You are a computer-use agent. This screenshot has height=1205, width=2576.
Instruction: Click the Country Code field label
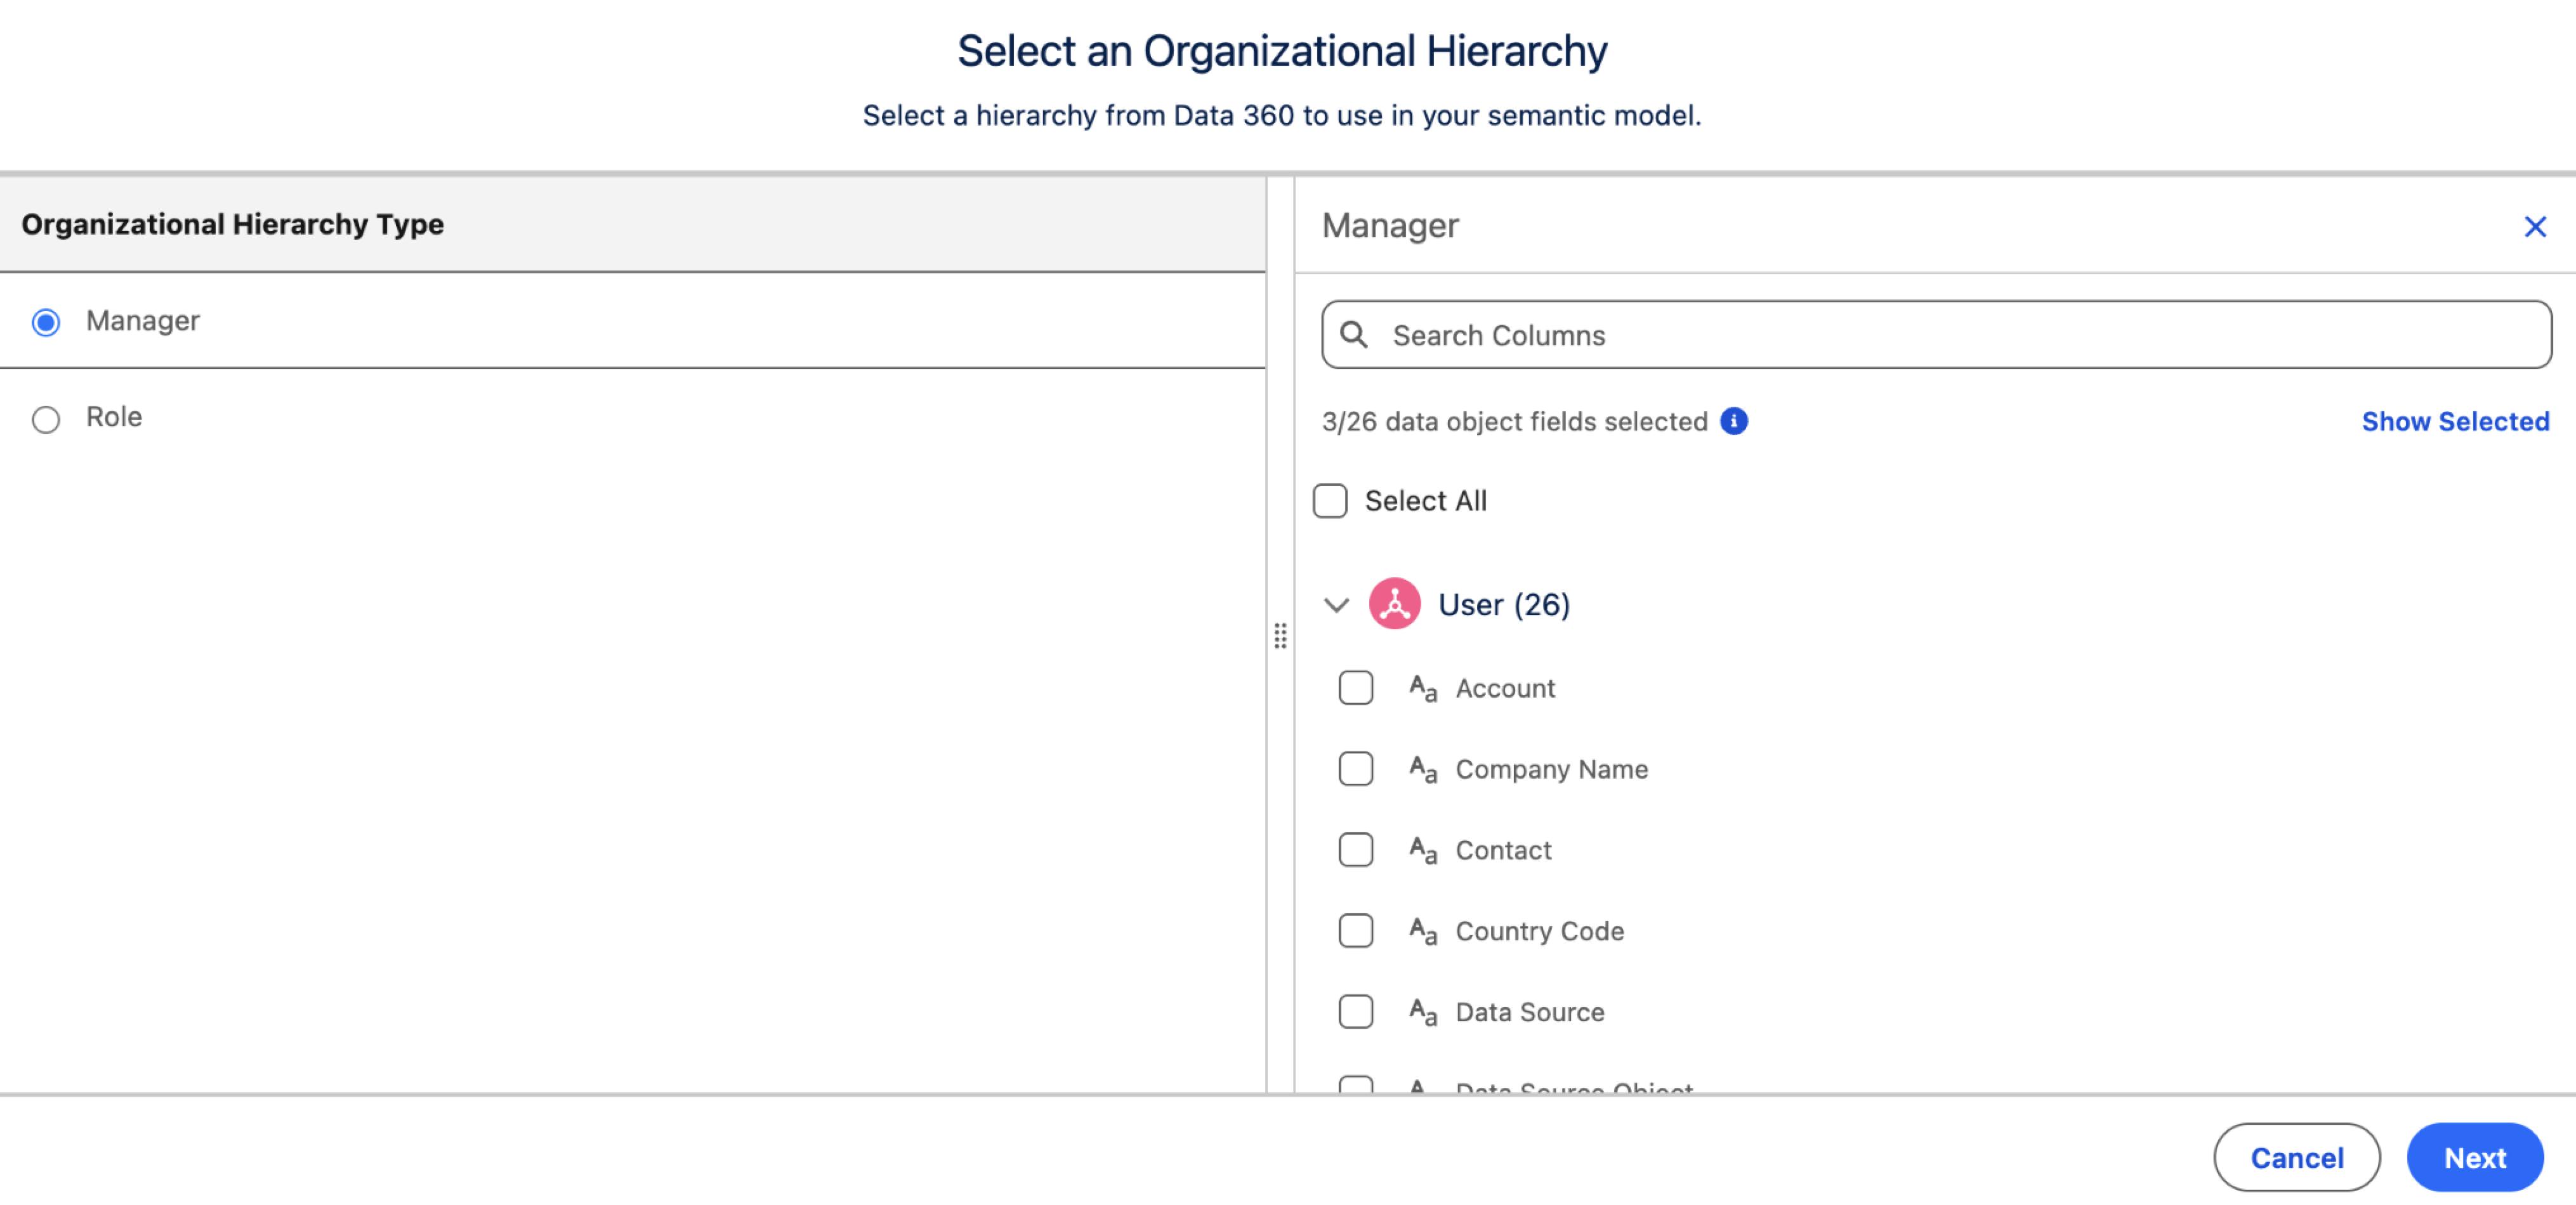(x=1539, y=931)
